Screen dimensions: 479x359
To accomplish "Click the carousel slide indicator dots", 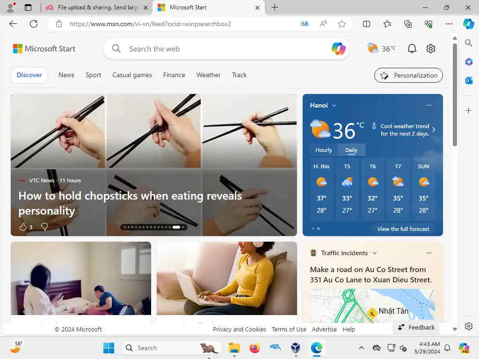I will (153, 227).
